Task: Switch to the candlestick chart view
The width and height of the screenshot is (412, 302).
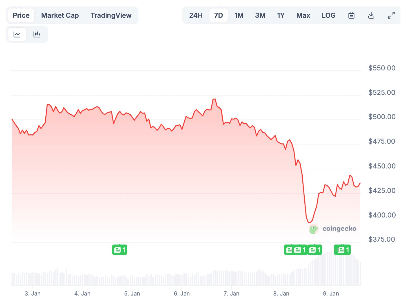Action: (x=37, y=34)
